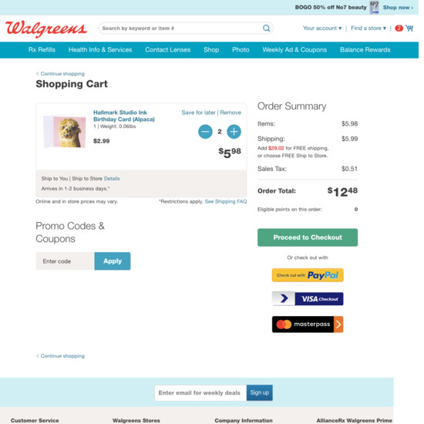This screenshot has height=424, width=424.
Task: Expand the Your account dropdown
Action: 322,28
